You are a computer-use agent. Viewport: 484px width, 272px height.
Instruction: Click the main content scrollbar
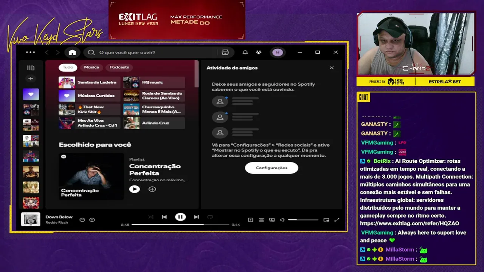coord(196,74)
